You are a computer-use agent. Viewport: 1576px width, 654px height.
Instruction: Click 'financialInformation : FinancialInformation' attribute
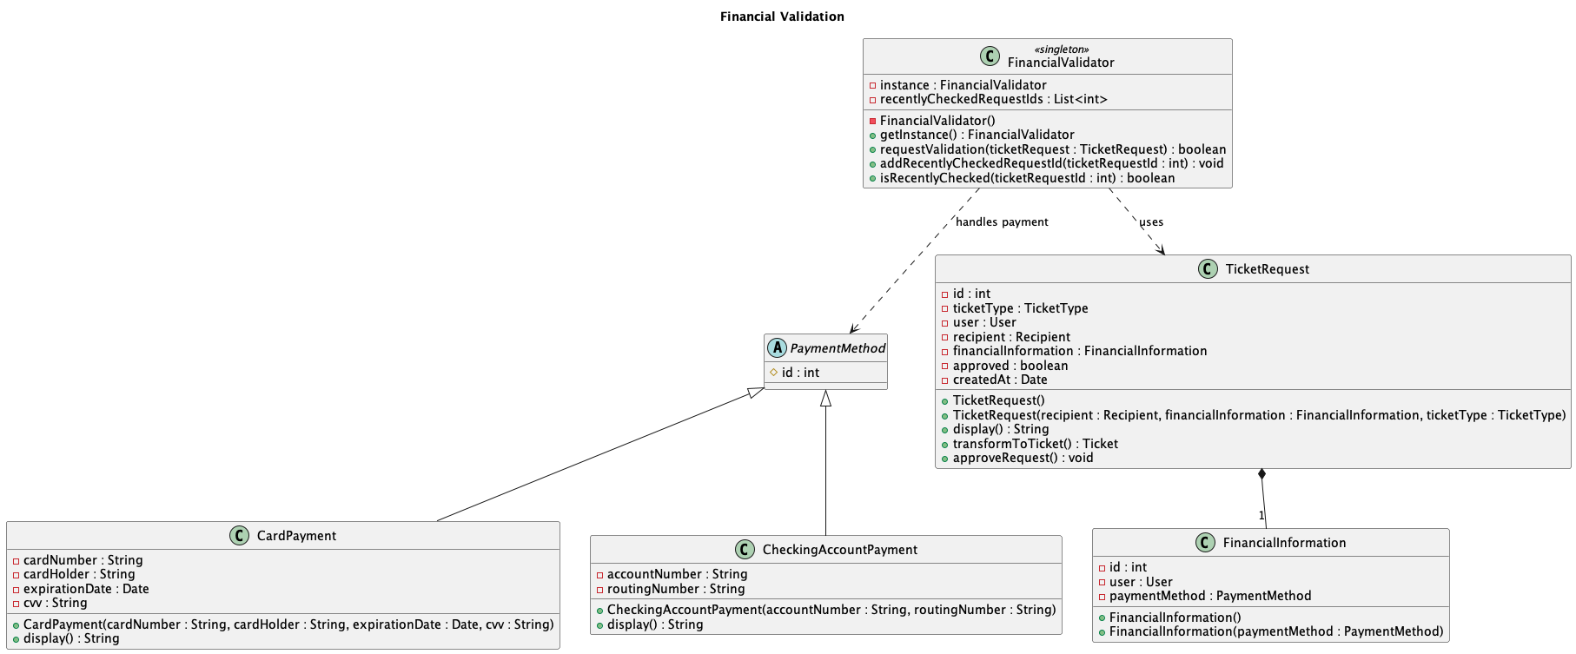(1080, 351)
